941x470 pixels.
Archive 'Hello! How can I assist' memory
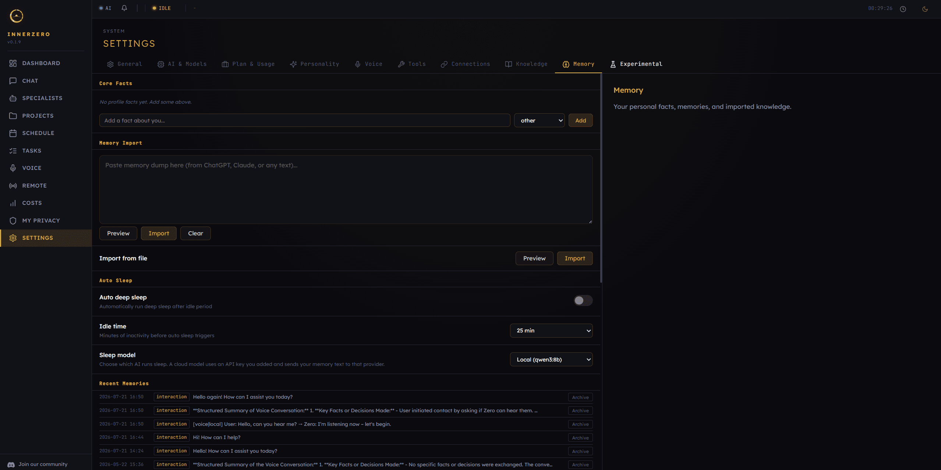(580, 451)
